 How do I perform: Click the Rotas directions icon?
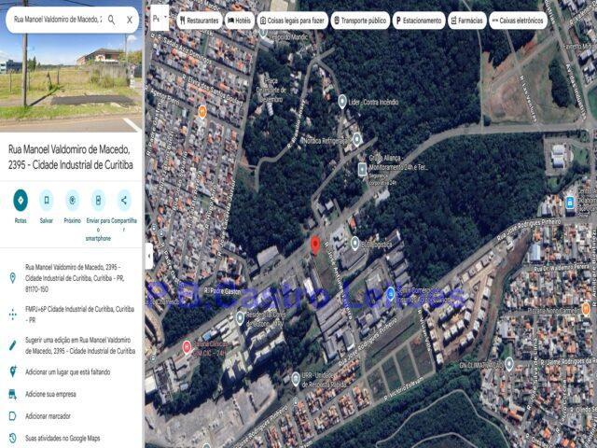click(x=21, y=200)
